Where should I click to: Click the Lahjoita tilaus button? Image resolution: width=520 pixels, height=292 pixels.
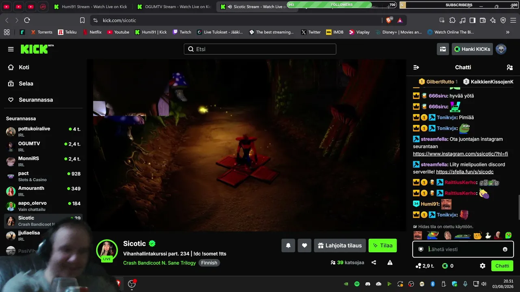[340, 245]
